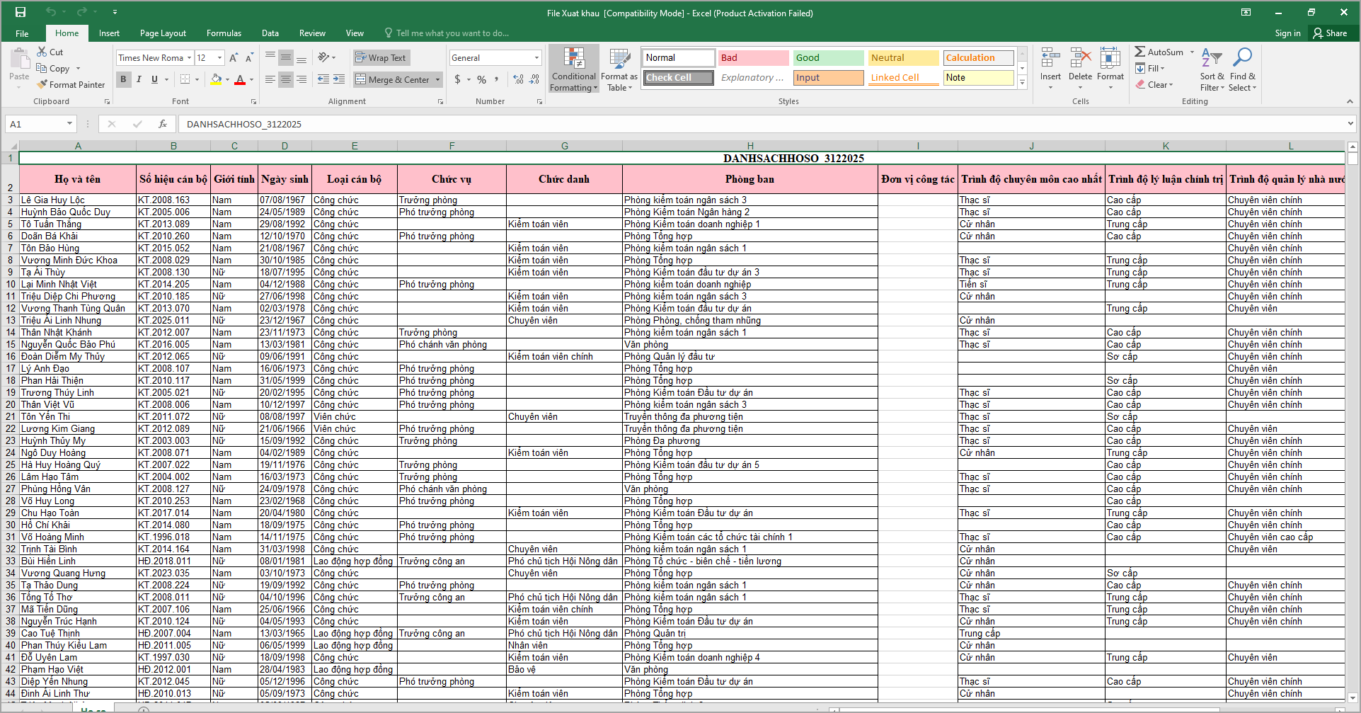
Task: Switch to the Page Layout tab
Action: (x=163, y=33)
